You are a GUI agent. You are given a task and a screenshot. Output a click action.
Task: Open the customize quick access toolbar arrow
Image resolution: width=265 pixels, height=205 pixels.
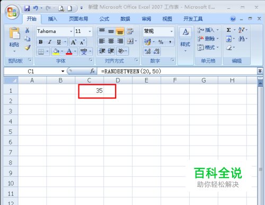[x=82, y=8]
